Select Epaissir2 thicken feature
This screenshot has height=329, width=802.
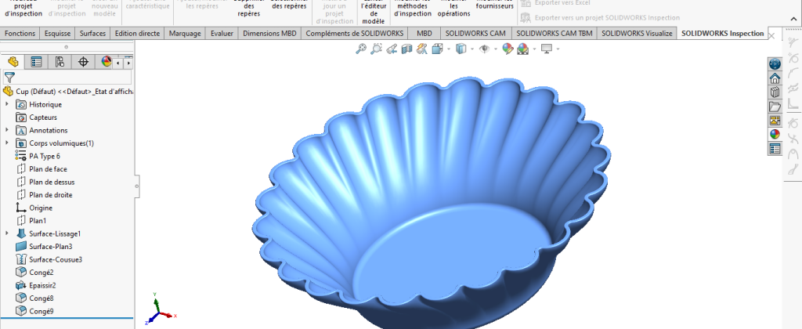tap(36, 285)
